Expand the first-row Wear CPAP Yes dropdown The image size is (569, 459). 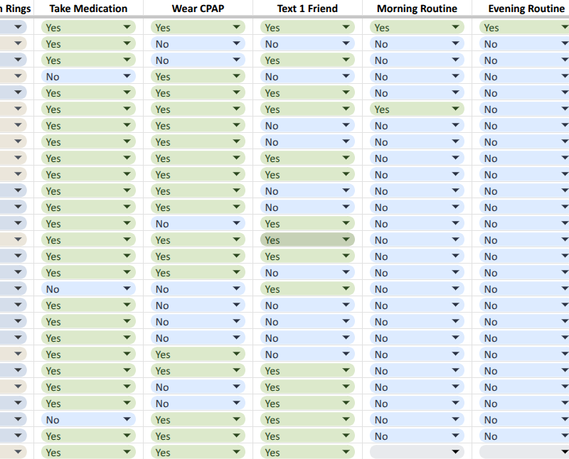198,27
